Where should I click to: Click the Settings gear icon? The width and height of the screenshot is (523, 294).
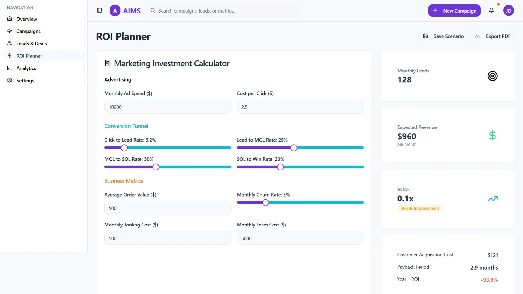click(10, 80)
